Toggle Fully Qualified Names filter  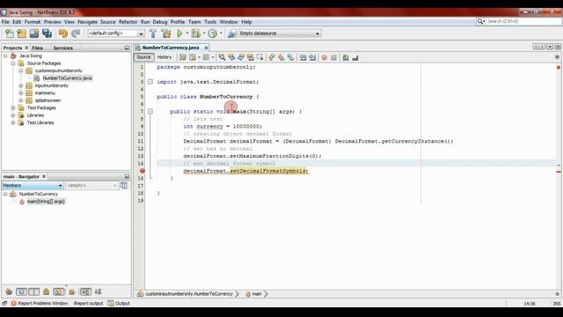[x=72, y=291]
